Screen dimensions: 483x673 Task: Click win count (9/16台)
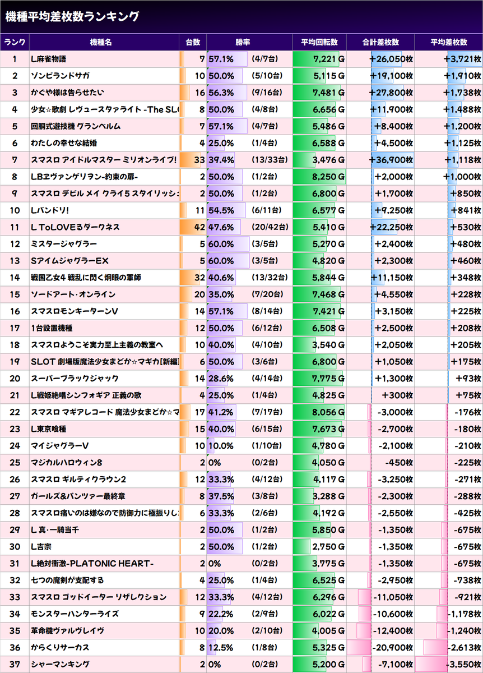(x=268, y=93)
